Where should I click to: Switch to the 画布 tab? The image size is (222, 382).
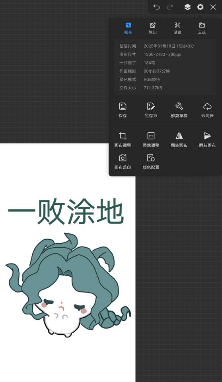(x=129, y=28)
